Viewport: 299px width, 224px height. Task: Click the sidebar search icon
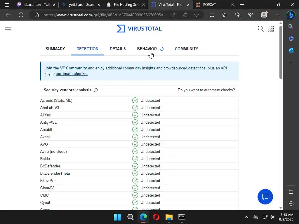click(291, 27)
